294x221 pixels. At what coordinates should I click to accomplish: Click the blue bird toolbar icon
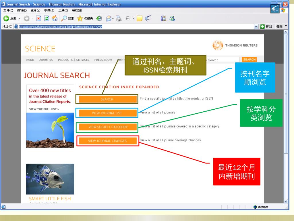(148, 18)
